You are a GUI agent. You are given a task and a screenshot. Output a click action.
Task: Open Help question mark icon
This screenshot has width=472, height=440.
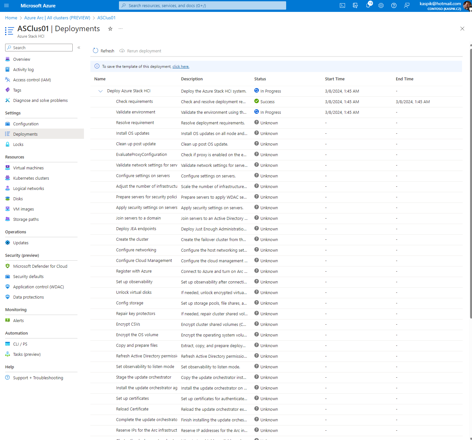[394, 5]
